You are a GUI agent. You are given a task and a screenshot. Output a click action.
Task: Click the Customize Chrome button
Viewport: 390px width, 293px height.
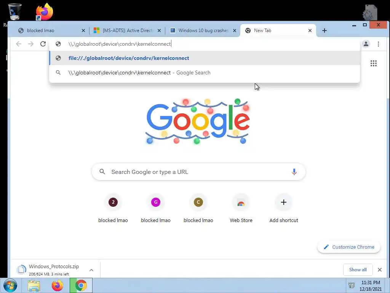tap(349, 247)
